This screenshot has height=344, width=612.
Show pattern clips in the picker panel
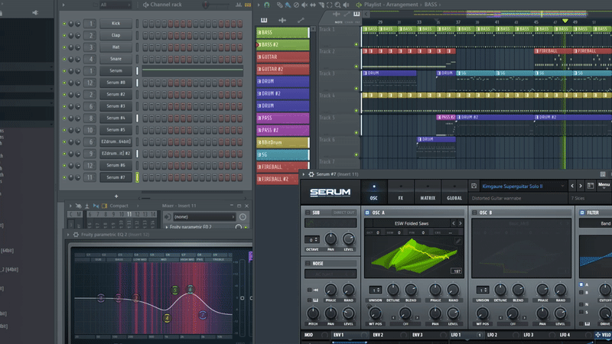264,20
